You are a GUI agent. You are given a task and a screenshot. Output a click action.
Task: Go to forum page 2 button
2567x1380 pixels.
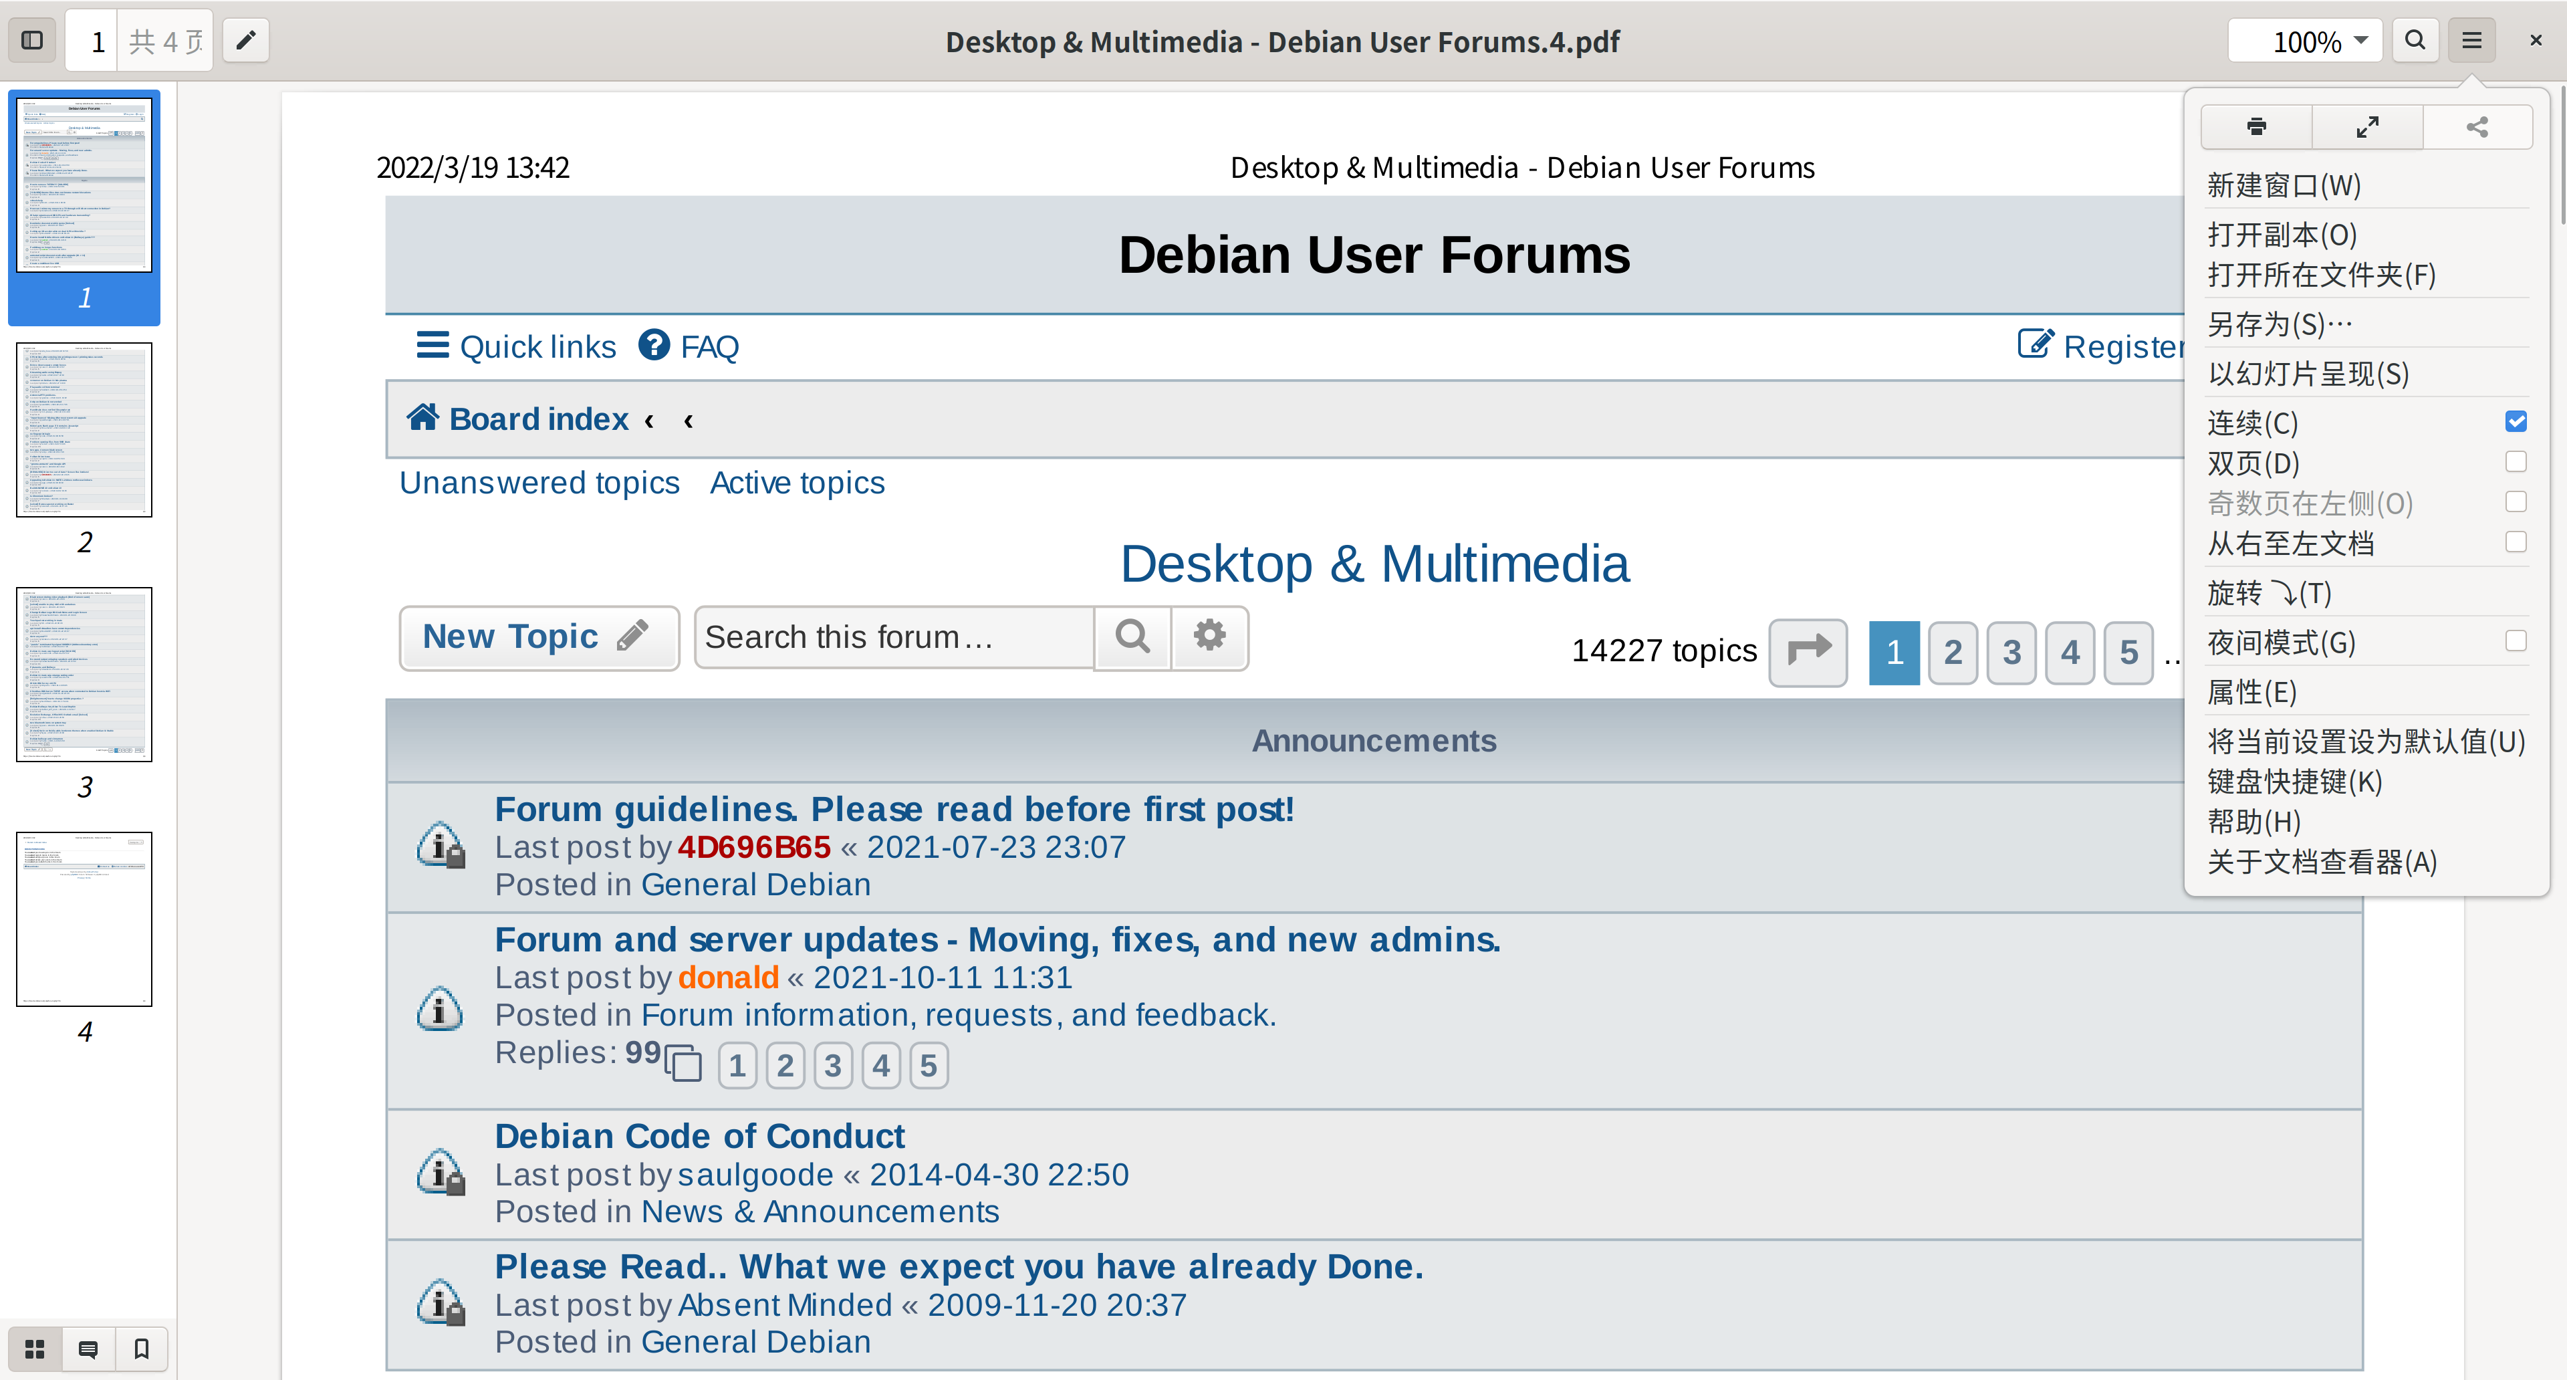tap(1952, 652)
